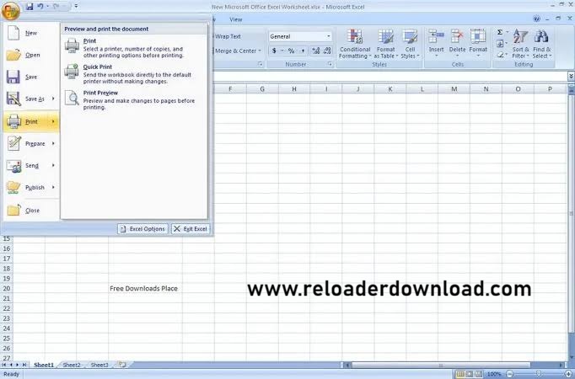This screenshot has height=379, width=575.
Task: Open Conditional Formatting menu
Action: click(x=355, y=44)
